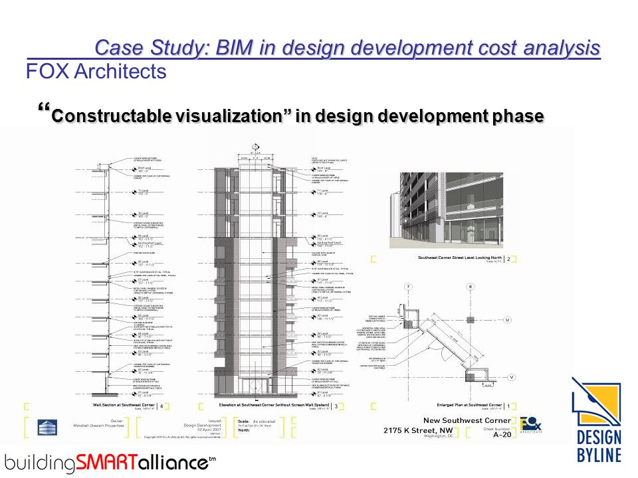The image size is (638, 478).
Task: Select the FOX Architects subtitle text
Action: point(96,71)
